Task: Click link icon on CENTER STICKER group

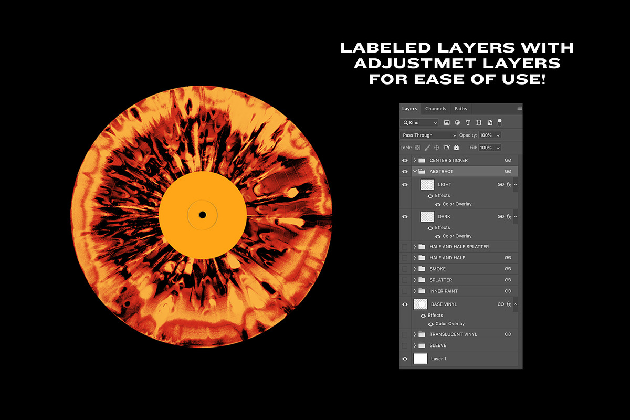Action: point(508,160)
